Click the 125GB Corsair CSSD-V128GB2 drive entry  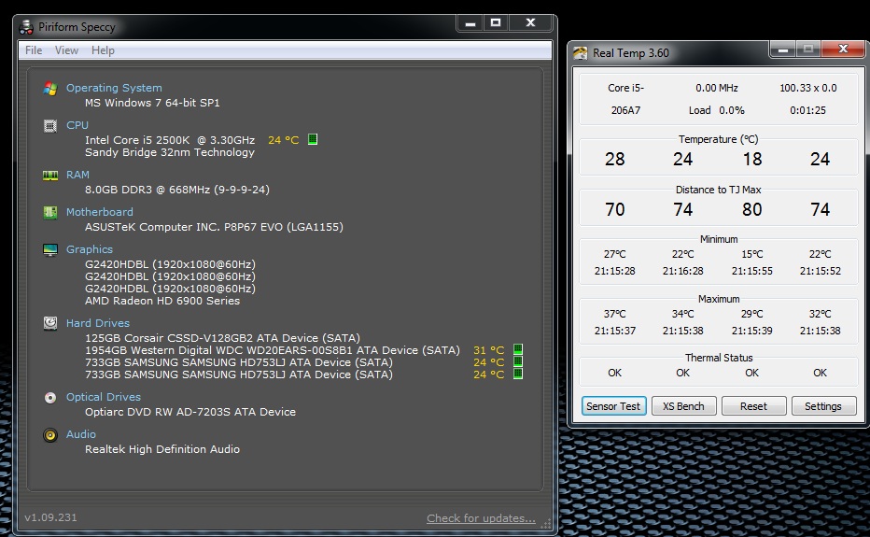[x=222, y=338]
